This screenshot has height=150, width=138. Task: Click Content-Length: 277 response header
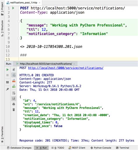click(x=36, y=83)
